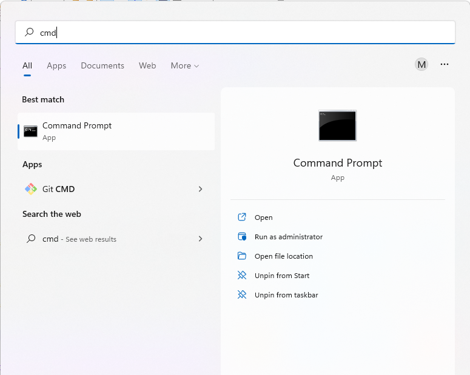Switch to the Apps filter tab
This screenshot has width=470, height=375.
(x=56, y=65)
